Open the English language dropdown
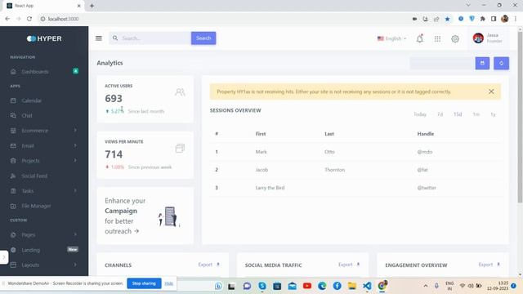Viewport: 523px width, 294px height. coord(392,38)
